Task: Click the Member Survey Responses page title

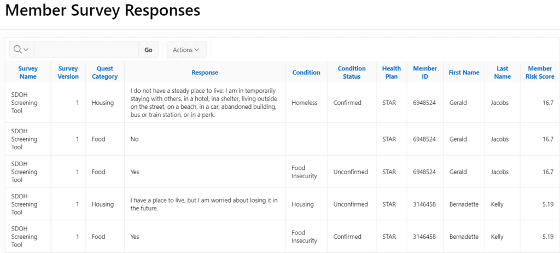Action: pyautogui.click(x=102, y=10)
